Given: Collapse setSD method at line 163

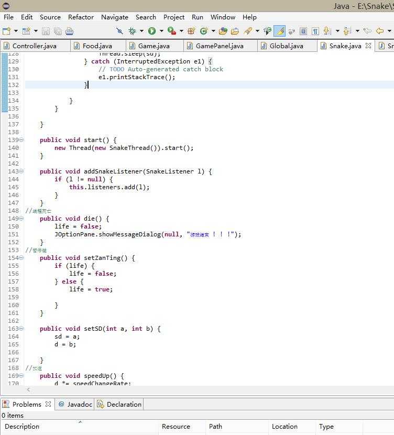Looking at the screenshot, I should pyautogui.click(x=21, y=329).
